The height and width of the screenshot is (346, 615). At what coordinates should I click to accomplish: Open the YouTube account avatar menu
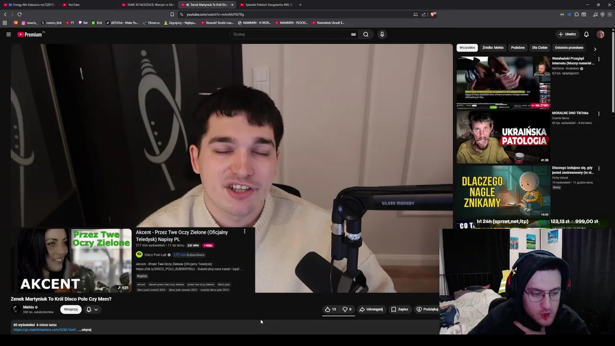click(x=600, y=34)
